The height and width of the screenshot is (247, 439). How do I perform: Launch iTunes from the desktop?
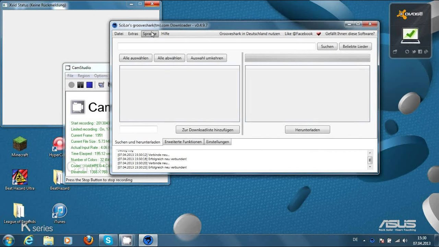click(59, 213)
